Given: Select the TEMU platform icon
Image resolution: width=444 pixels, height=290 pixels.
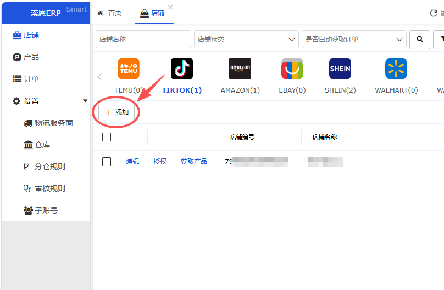Looking at the screenshot, I should coord(128,69).
